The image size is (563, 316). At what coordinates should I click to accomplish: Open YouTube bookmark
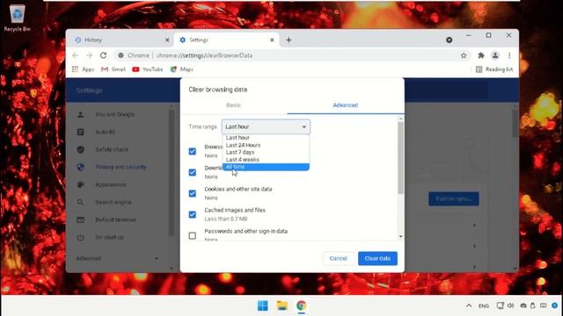148,69
